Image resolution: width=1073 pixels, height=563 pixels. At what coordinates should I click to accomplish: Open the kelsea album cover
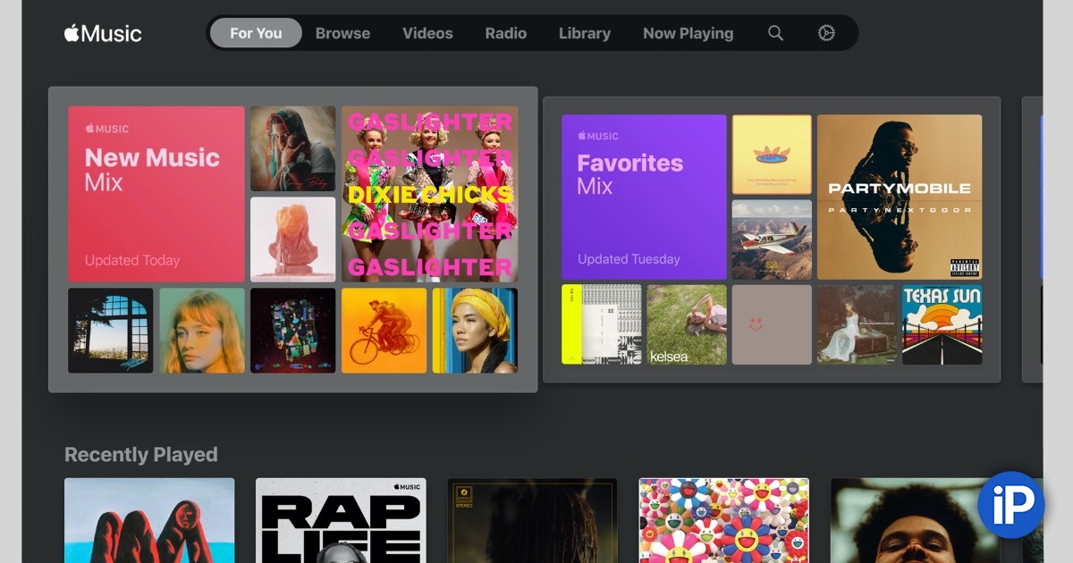point(687,324)
